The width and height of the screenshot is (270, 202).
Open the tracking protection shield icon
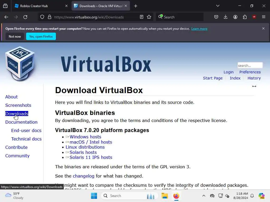click(x=42, y=17)
